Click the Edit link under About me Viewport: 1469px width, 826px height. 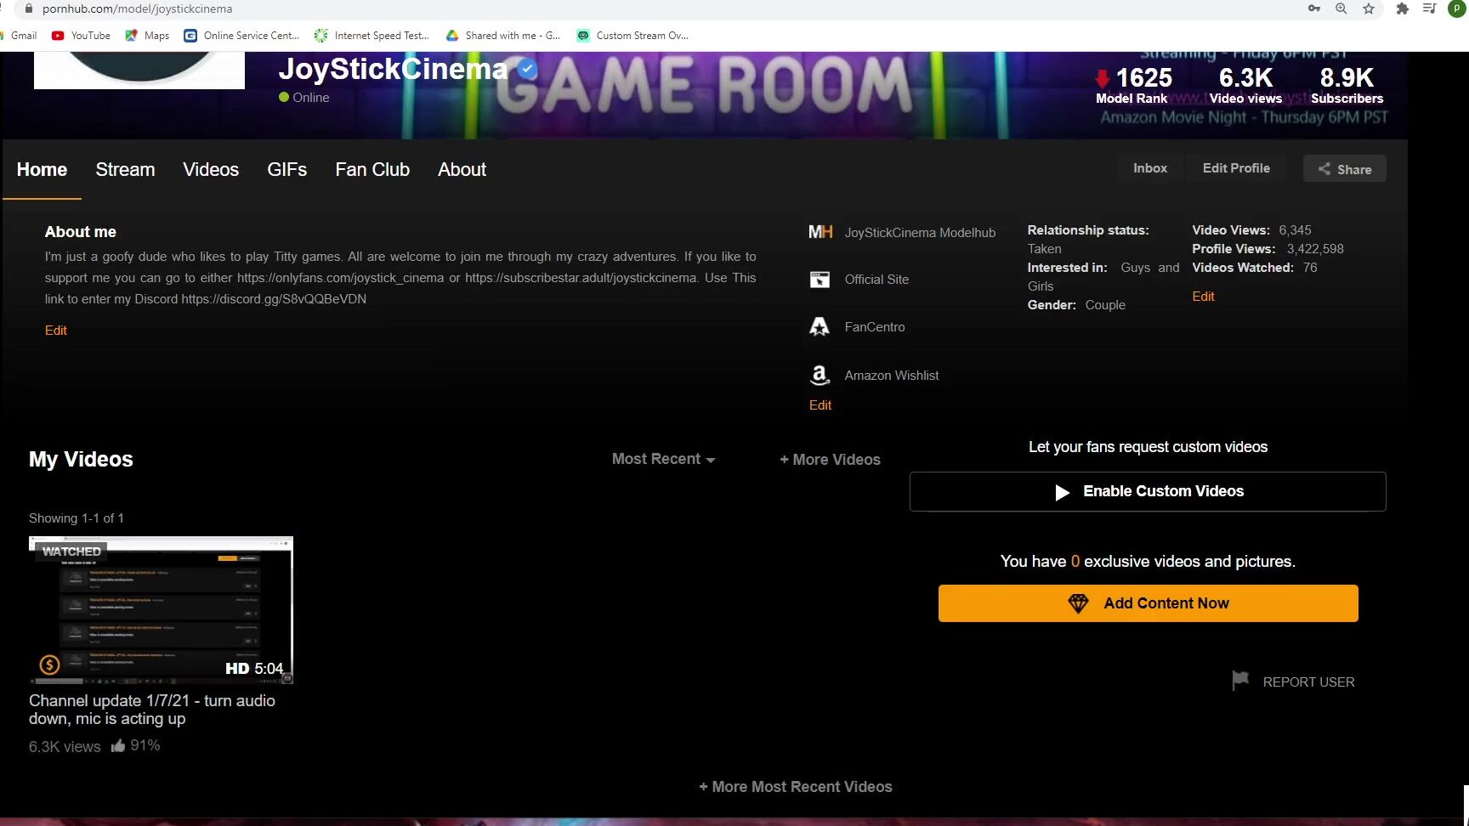[56, 330]
